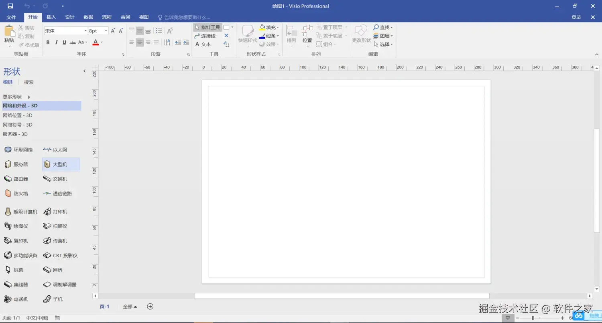Viewport: 602px width, 323px height.
Task: Collapse the 形状 shapes pane chevron
Action: (84, 71)
